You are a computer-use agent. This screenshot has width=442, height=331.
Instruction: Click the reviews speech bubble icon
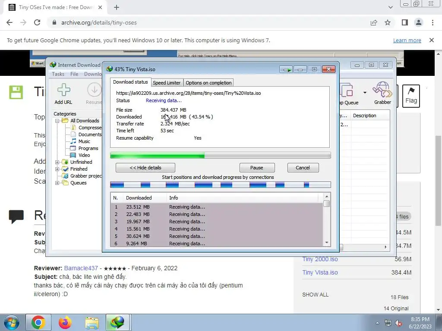[16, 216]
